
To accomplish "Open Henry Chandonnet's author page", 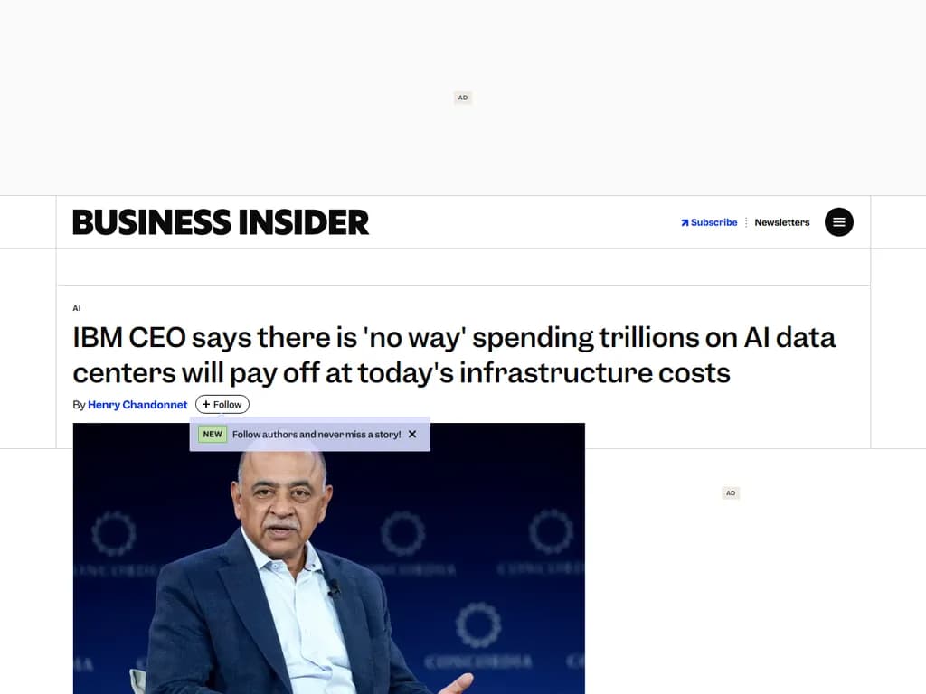I will 137,404.
